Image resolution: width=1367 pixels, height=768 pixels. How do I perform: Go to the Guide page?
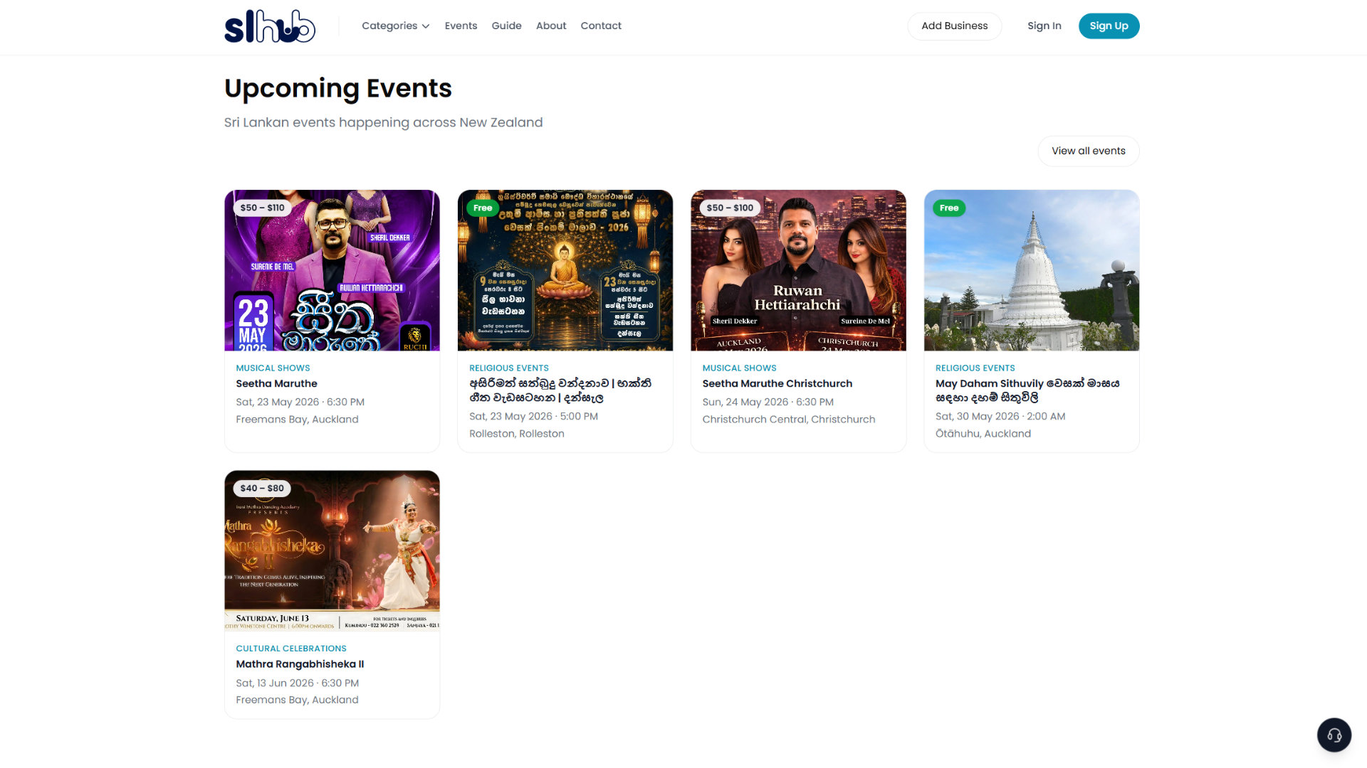(x=506, y=26)
